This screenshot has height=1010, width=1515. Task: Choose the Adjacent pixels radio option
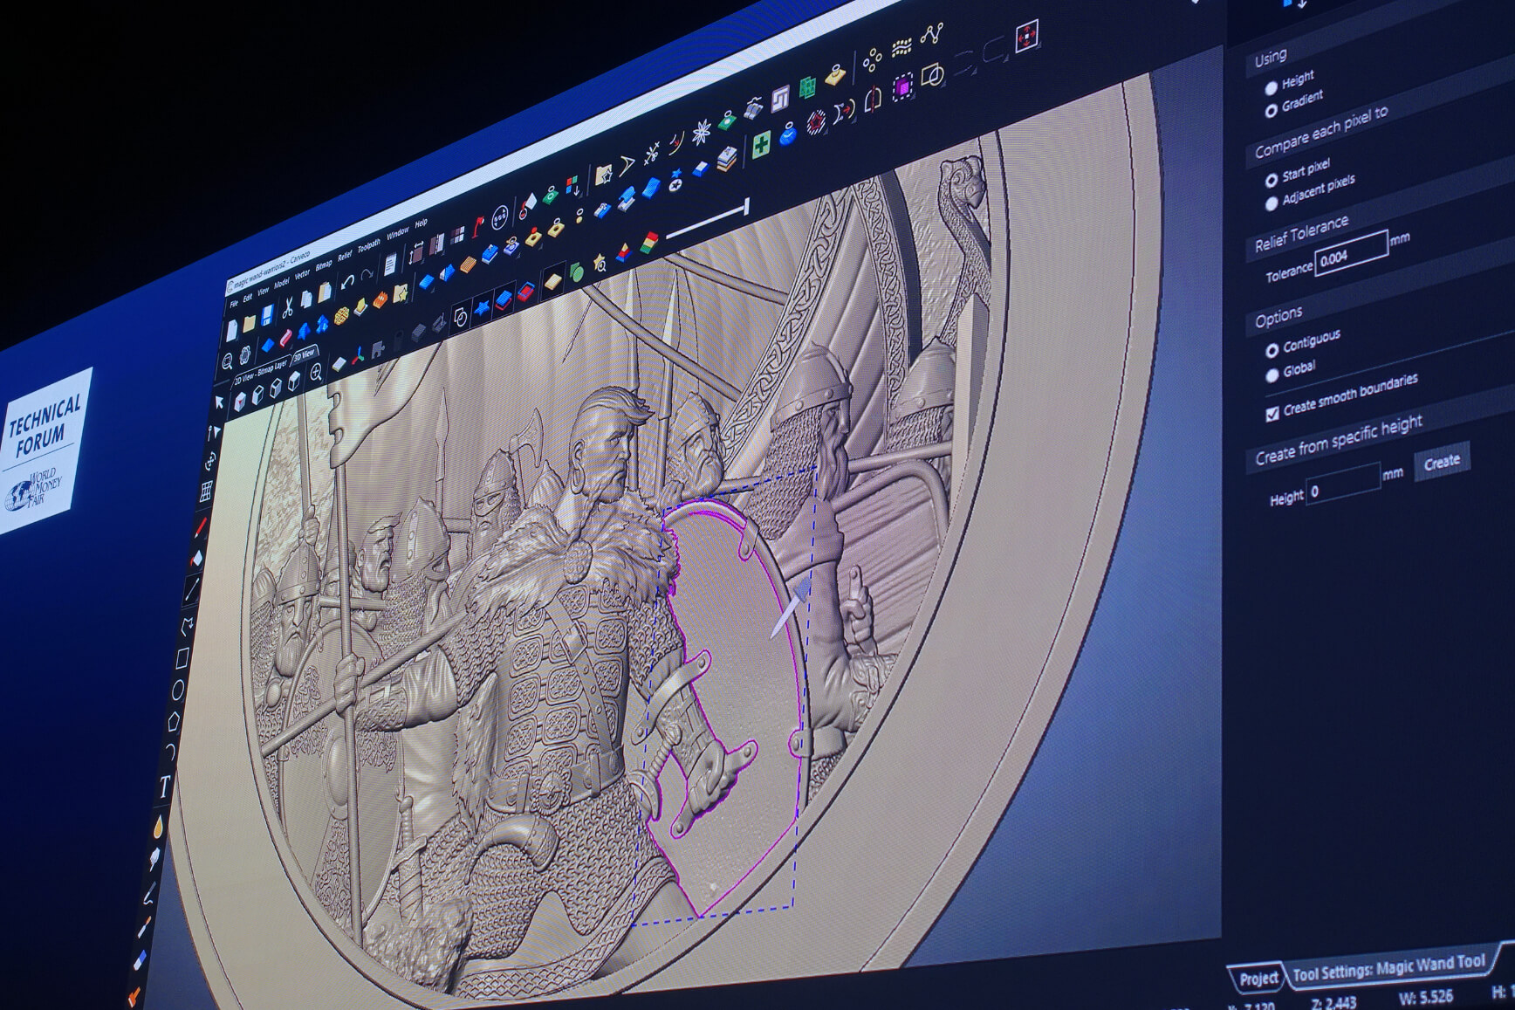1271,203
